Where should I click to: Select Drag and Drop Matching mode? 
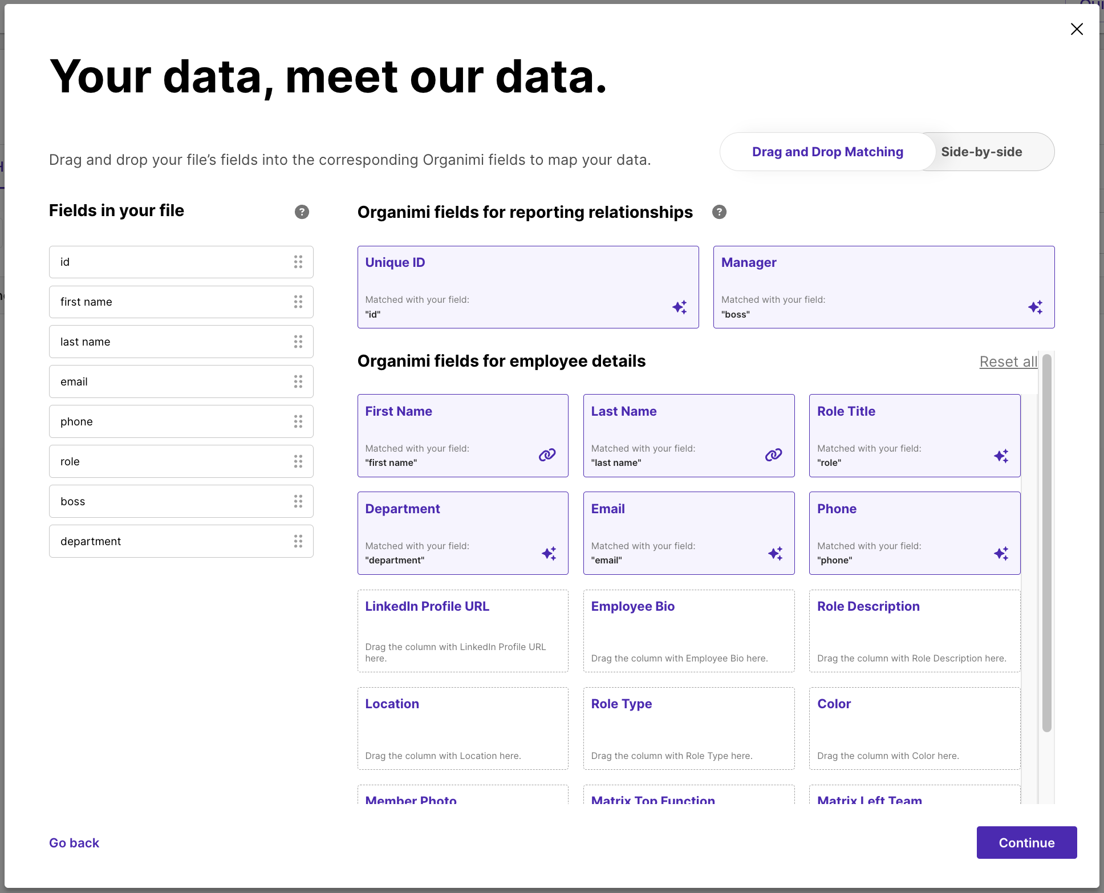coord(827,152)
